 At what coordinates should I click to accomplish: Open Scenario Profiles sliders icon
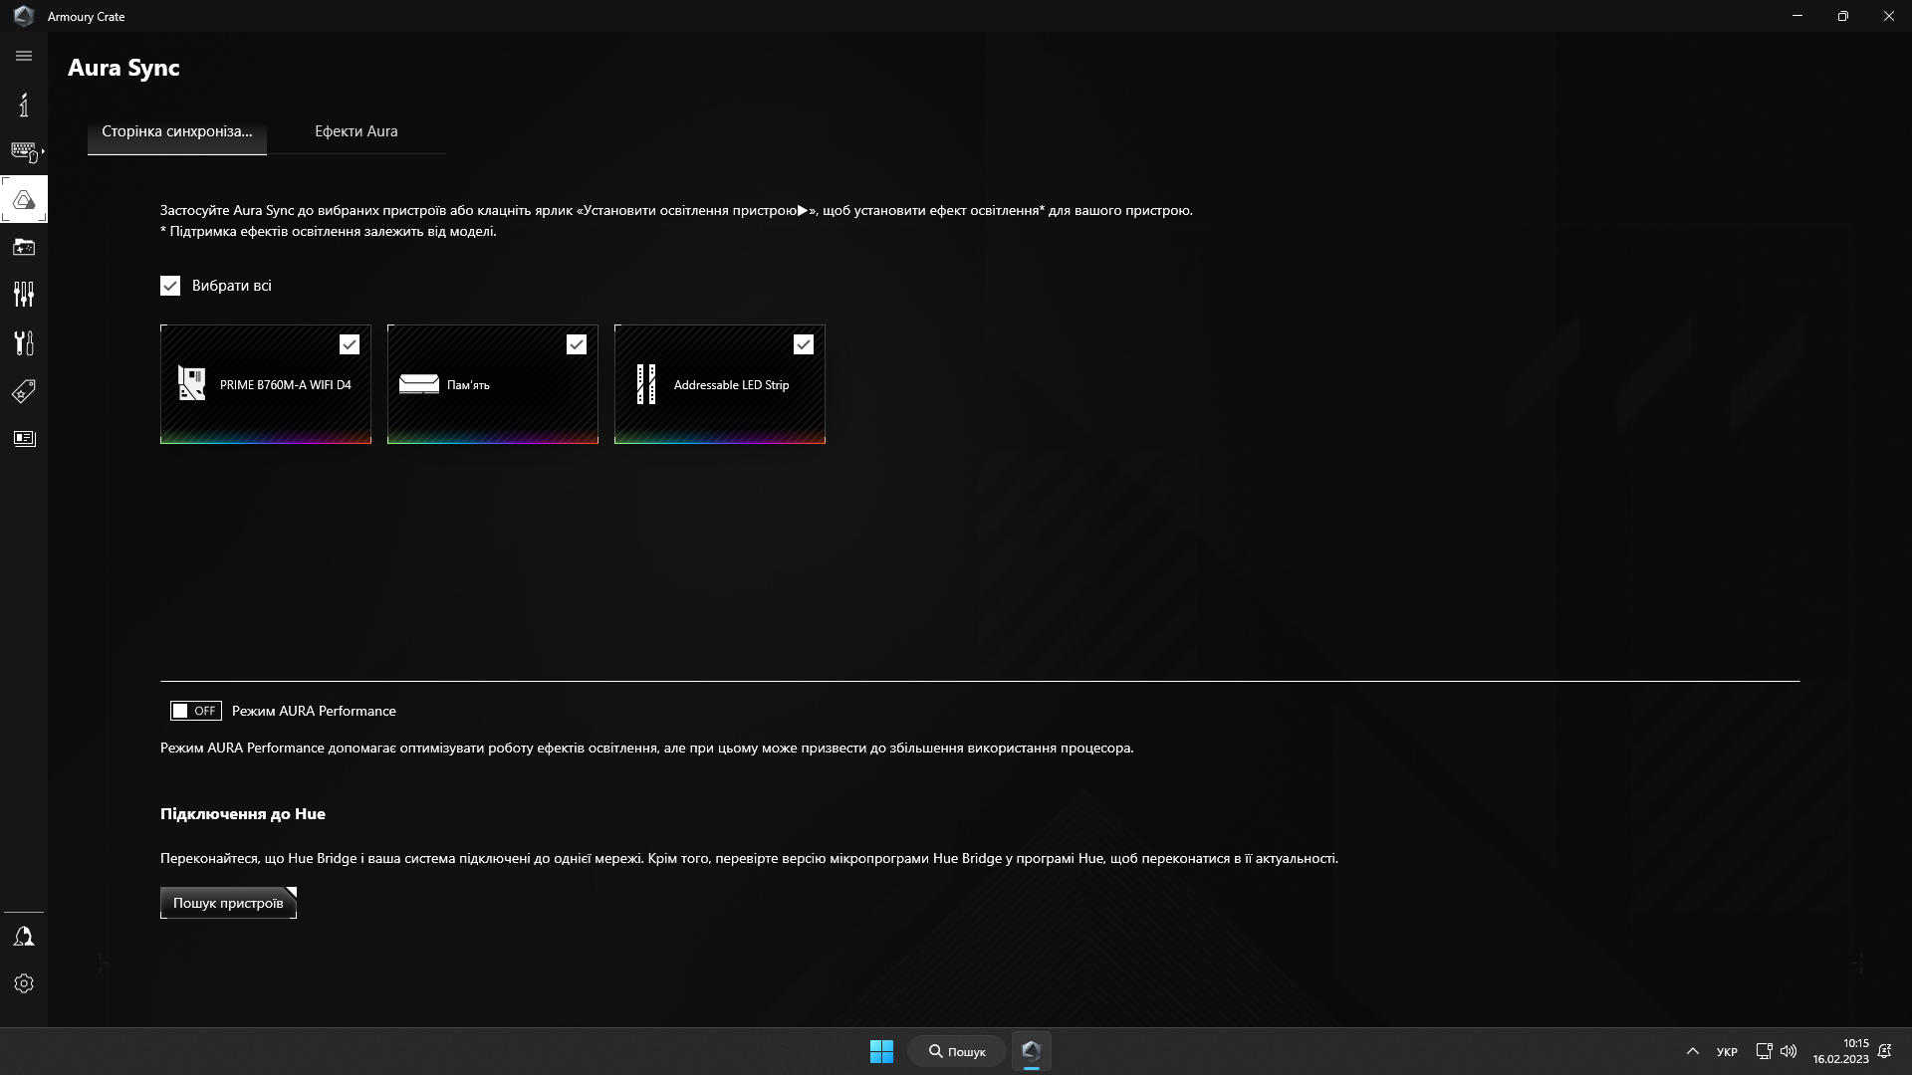pyautogui.click(x=24, y=295)
